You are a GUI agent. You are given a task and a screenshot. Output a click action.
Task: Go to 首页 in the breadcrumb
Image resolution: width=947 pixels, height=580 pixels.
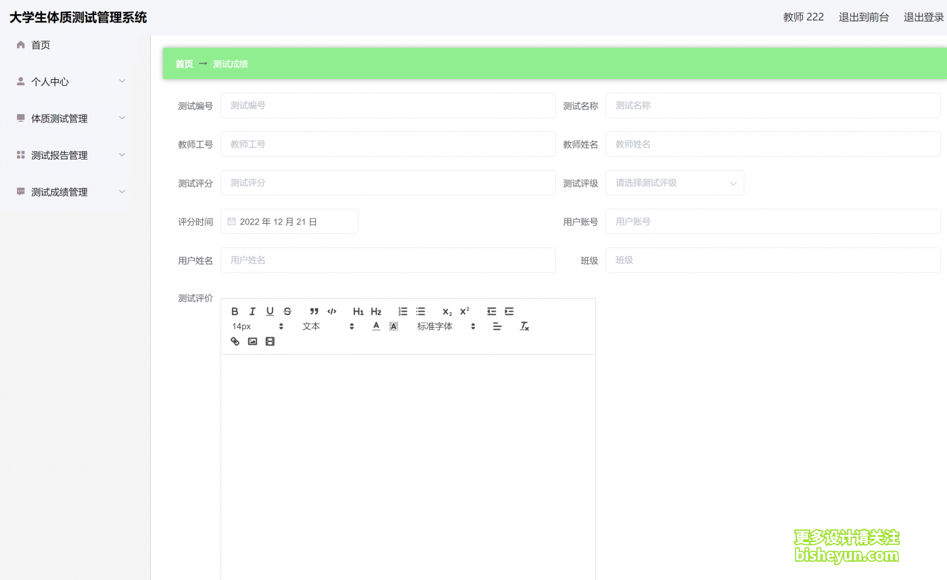184,64
